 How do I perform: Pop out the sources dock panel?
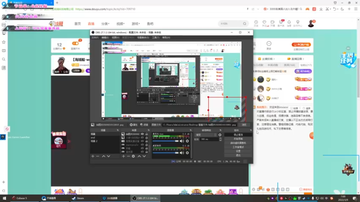tap(148, 130)
